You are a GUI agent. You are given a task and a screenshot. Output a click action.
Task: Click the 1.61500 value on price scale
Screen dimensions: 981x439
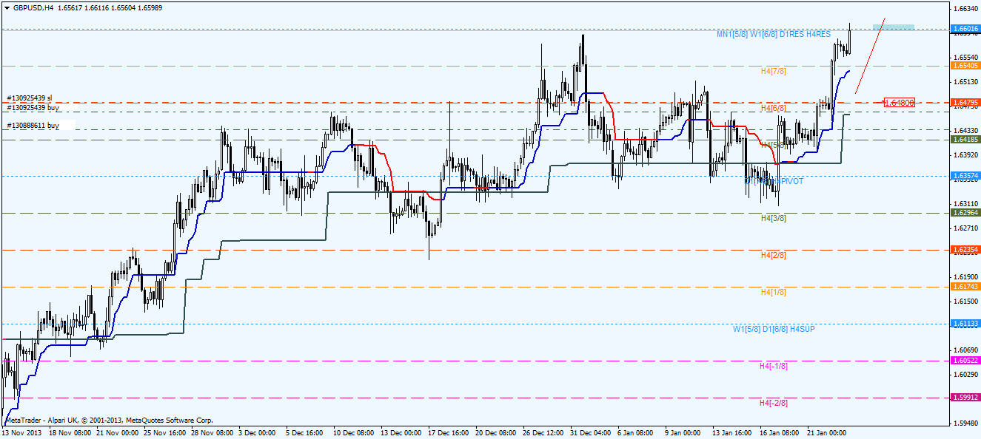[x=965, y=301]
